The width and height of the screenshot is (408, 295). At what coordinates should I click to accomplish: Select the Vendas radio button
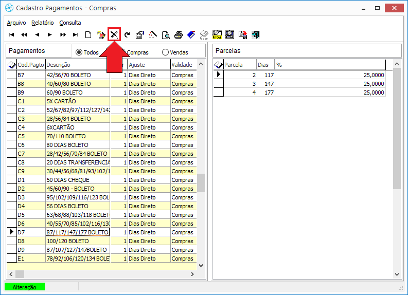[x=165, y=52]
